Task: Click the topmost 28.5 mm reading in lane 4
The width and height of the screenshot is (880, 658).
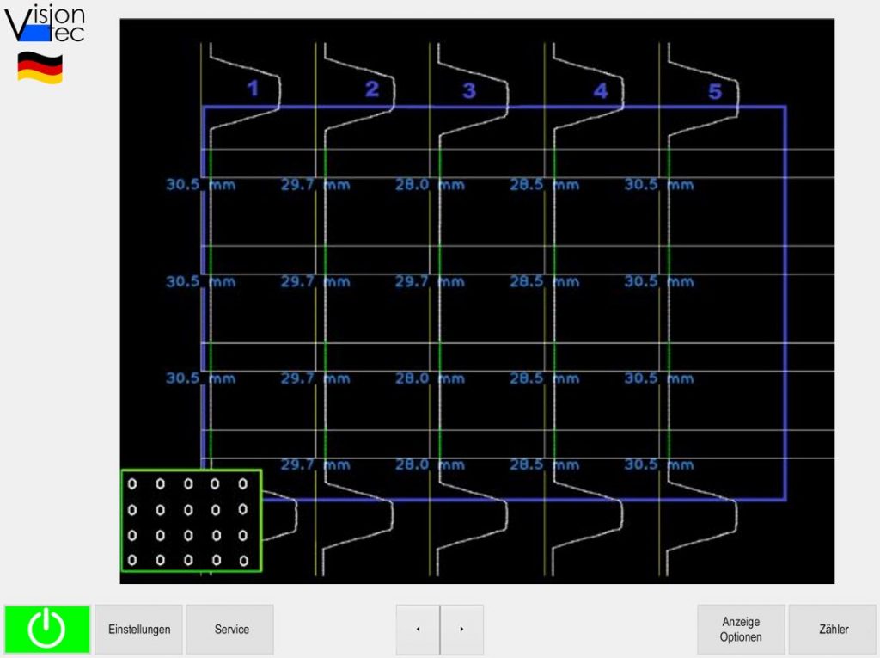Action: click(x=543, y=185)
